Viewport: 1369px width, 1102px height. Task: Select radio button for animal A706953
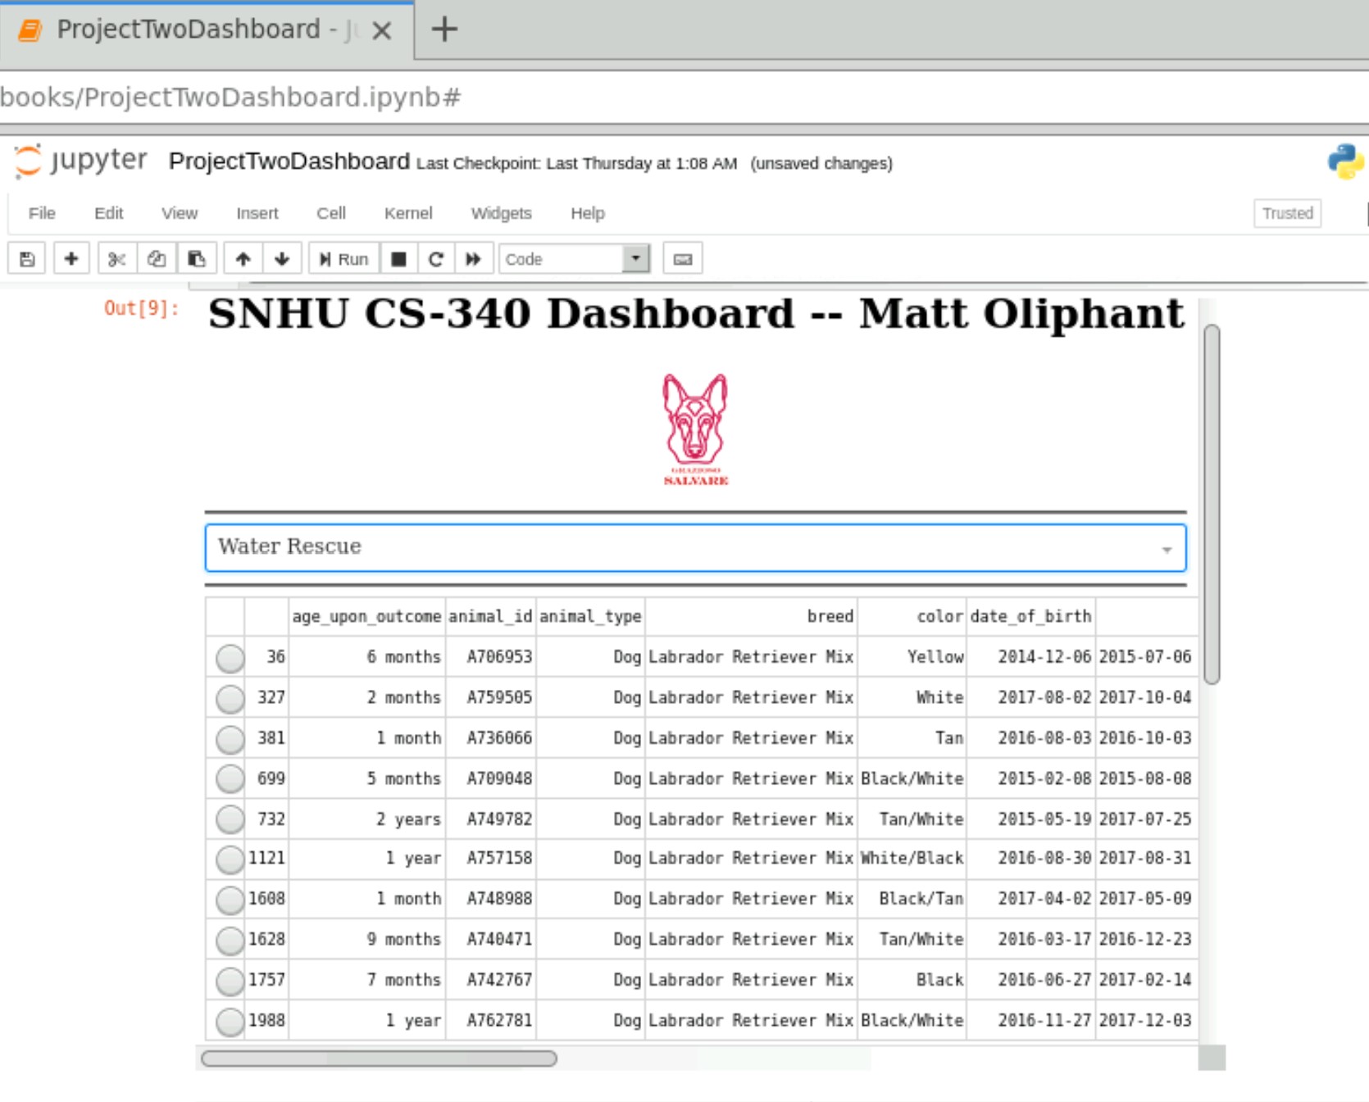pos(229,657)
